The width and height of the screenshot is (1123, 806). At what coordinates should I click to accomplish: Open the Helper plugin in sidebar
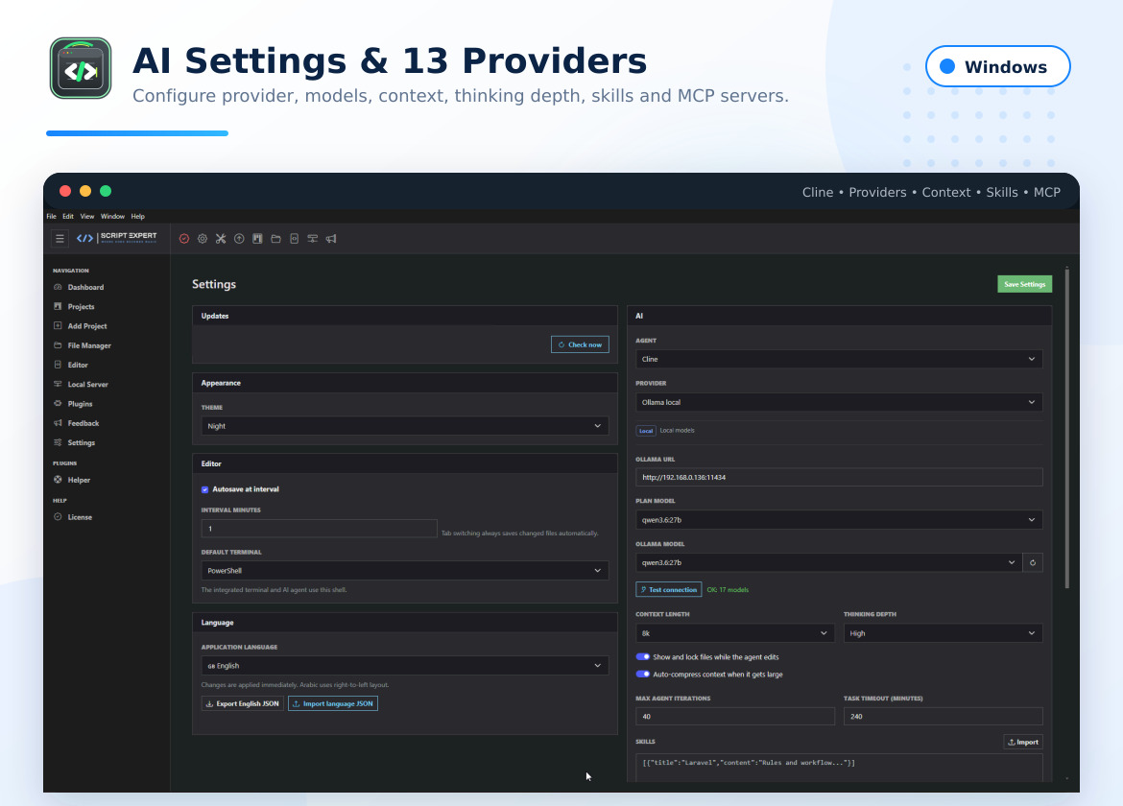(79, 480)
